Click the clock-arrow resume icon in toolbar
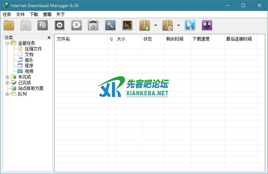The width and height of the screenshot is (268, 174). (x=43, y=25)
